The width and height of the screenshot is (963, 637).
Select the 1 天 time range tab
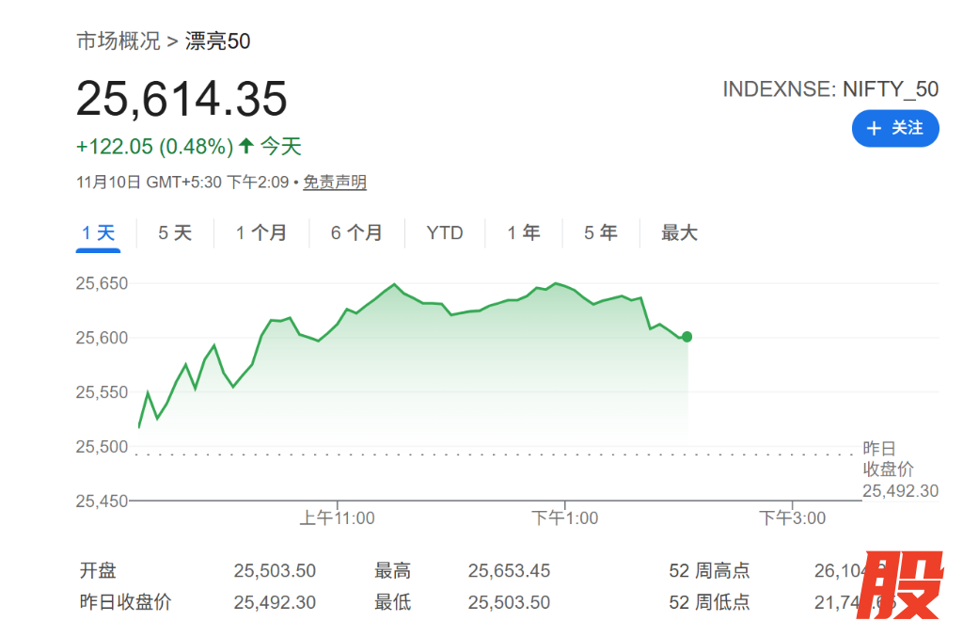point(98,233)
